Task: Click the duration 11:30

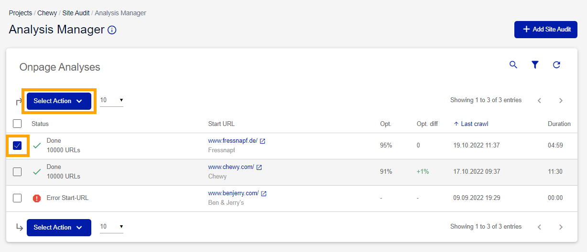Action: [x=555, y=171]
